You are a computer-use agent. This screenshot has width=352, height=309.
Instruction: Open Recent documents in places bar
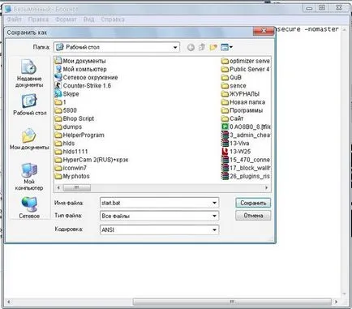[29, 74]
